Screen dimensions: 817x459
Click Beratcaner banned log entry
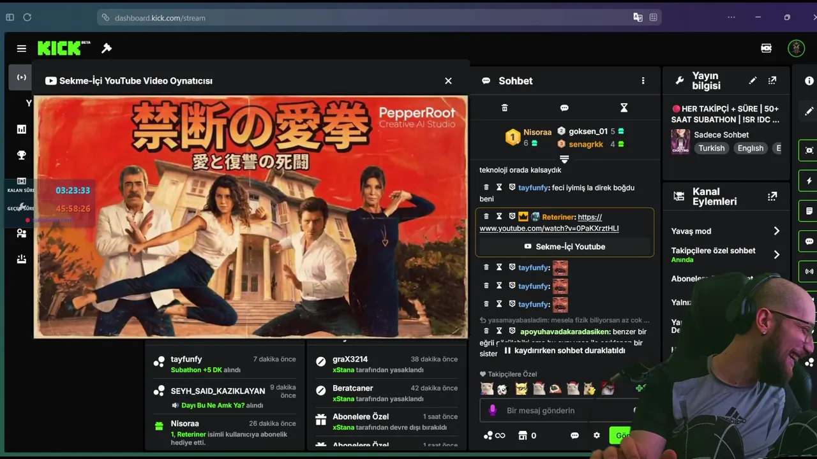point(388,393)
